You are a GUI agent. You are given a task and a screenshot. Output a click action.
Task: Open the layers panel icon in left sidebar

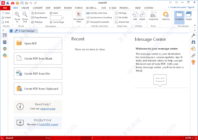(x=5, y=49)
